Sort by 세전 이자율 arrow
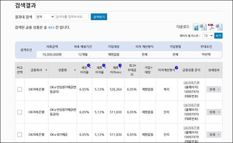Image resolution: width=233 pixels, height=143 pixels. click(x=90, y=68)
